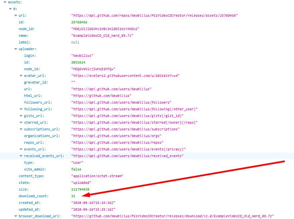Select the uploader id value 2031614

(x=78, y=63)
